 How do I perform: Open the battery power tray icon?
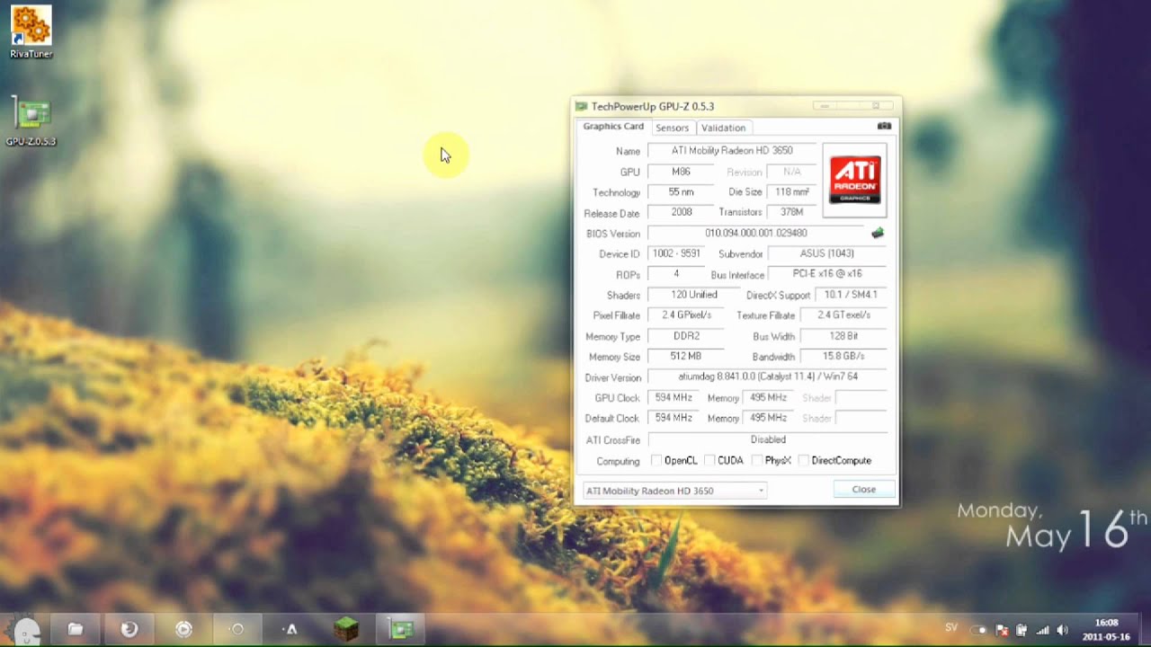click(x=1022, y=630)
